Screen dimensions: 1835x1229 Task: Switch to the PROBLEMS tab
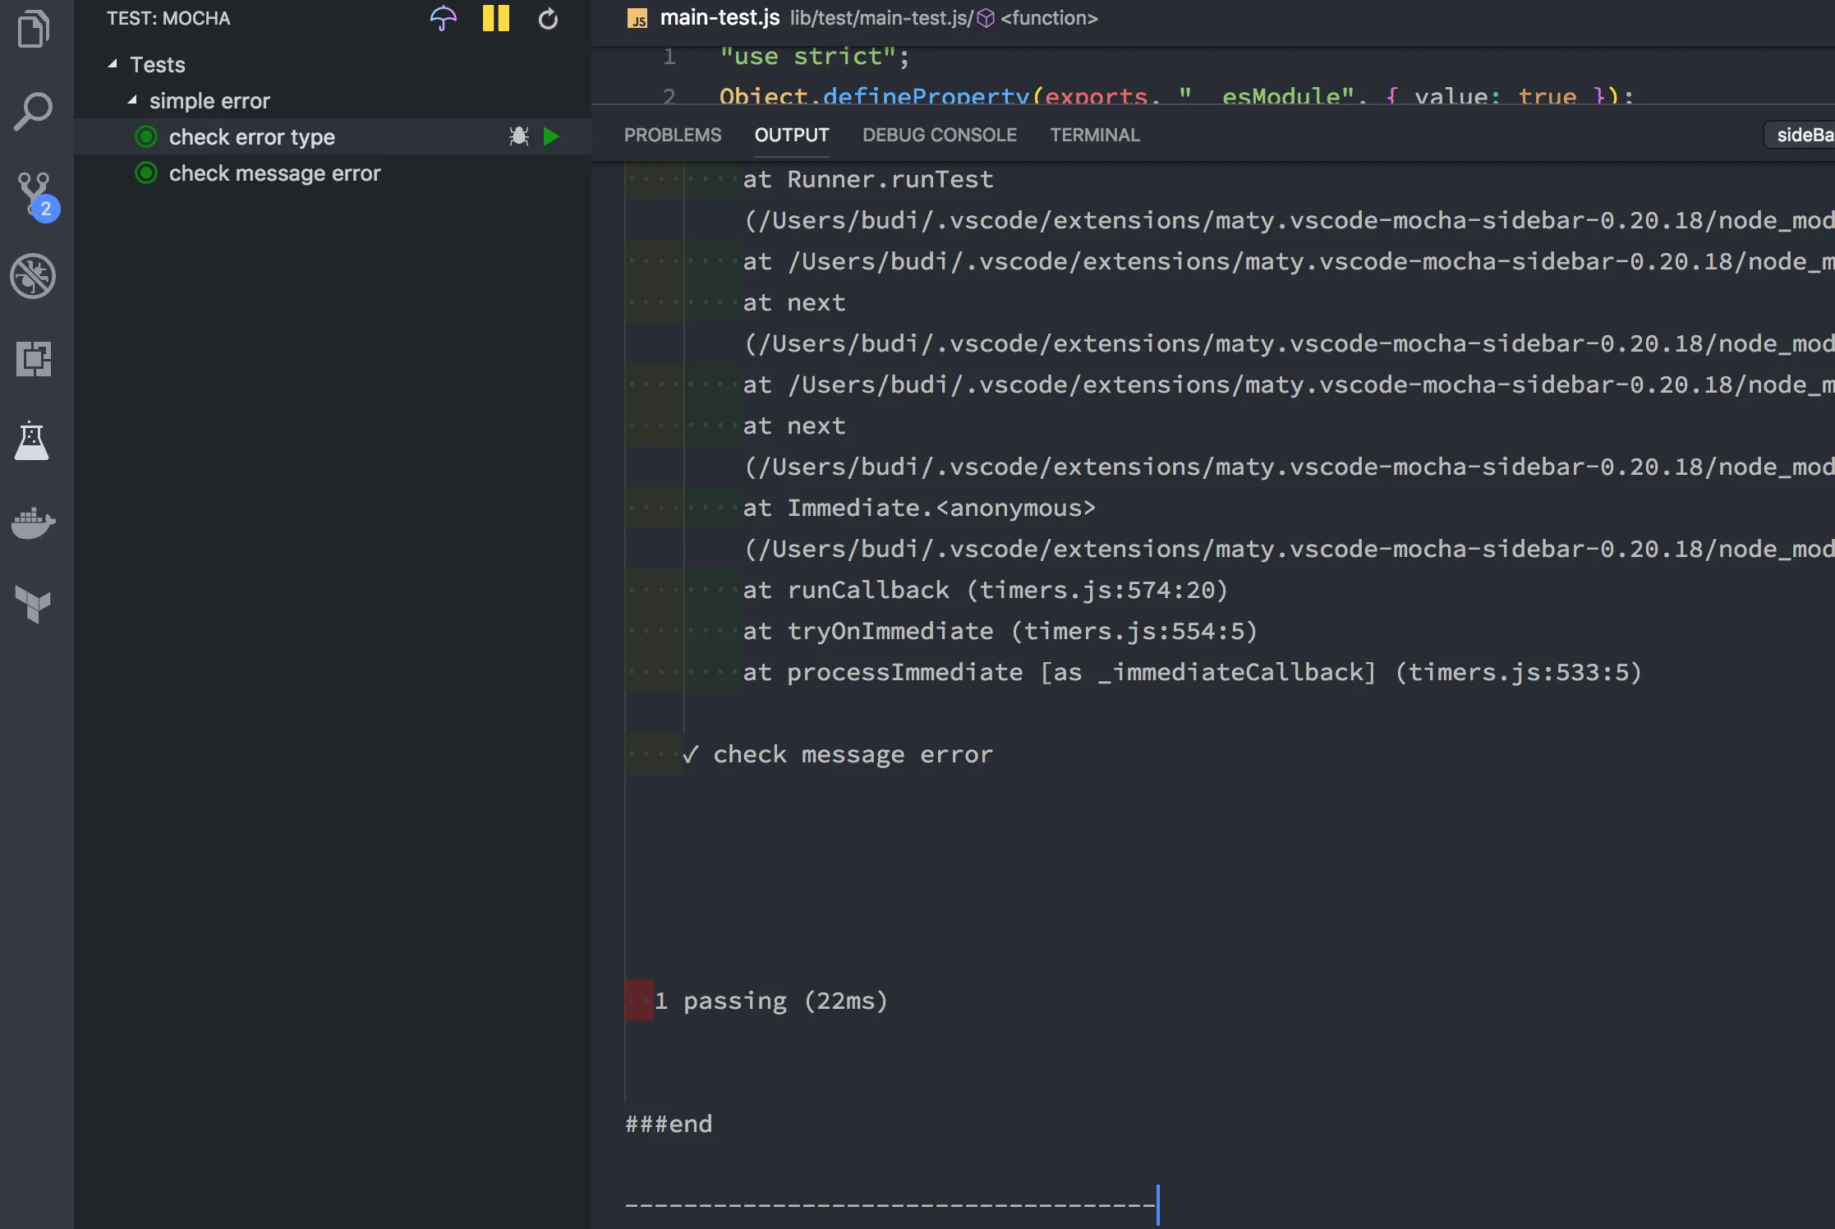point(672,135)
